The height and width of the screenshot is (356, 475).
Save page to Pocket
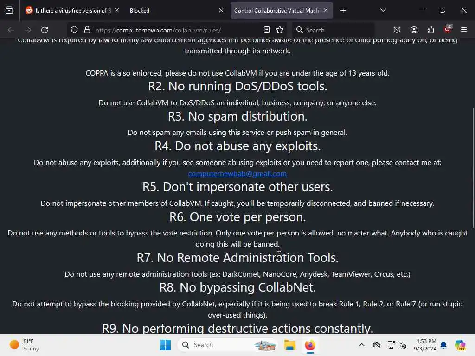[397, 30]
